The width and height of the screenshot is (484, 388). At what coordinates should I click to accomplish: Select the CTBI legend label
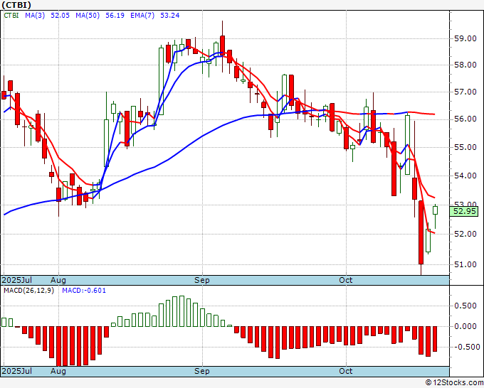(11, 16)
